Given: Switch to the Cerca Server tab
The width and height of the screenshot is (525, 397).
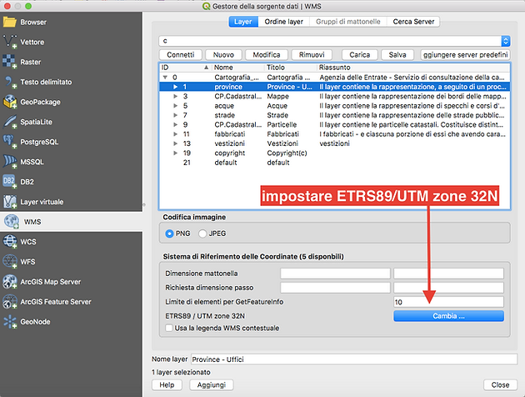Looking at the screenshot, I should click(x=413, y=22).
